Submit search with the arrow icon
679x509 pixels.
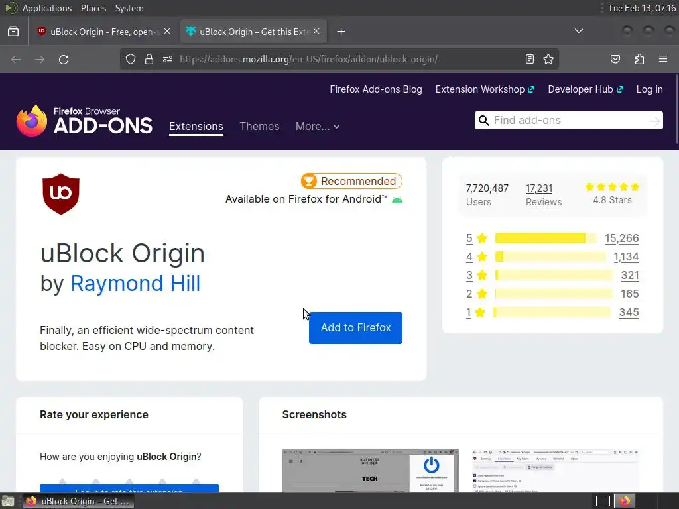(x=654, y=121)
